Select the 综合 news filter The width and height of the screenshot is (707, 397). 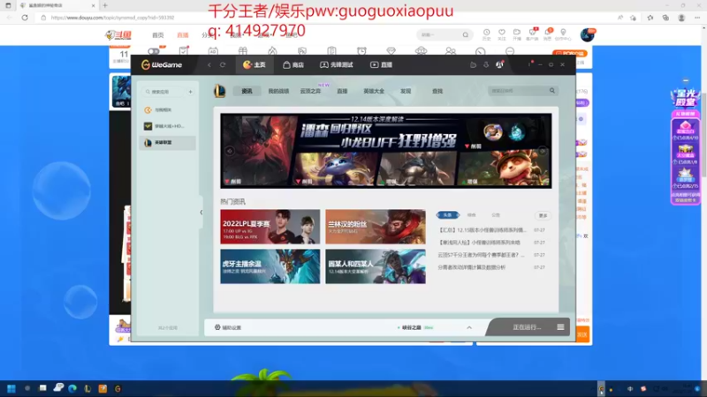(x=472, y=215)
